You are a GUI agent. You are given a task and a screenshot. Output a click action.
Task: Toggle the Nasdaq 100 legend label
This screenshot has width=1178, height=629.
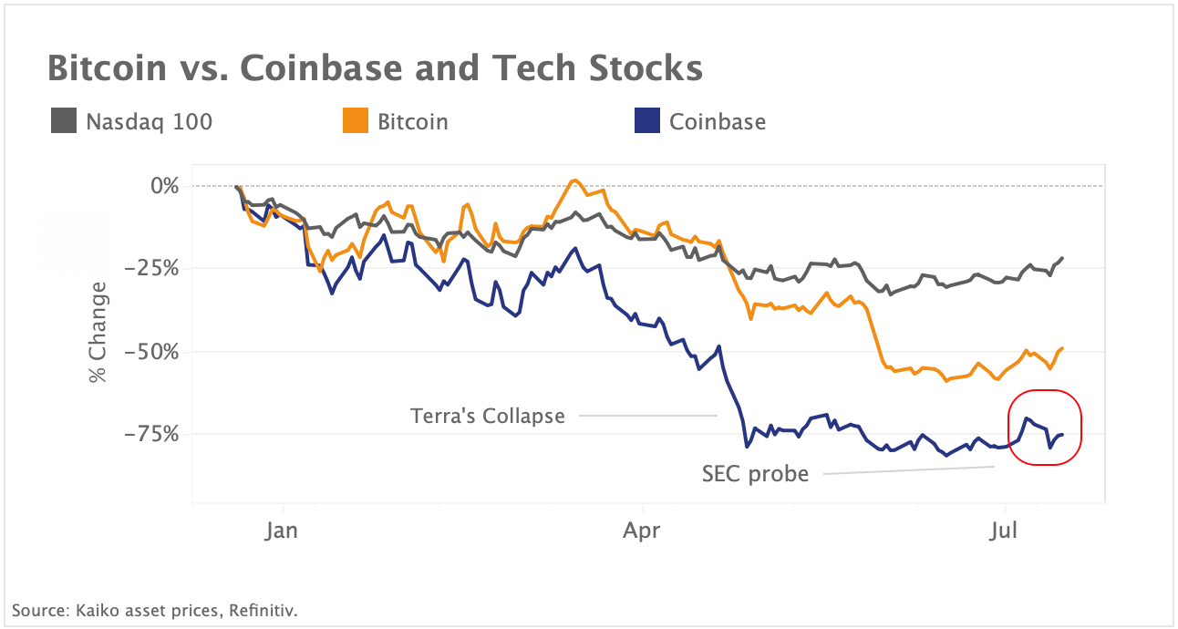149,121
